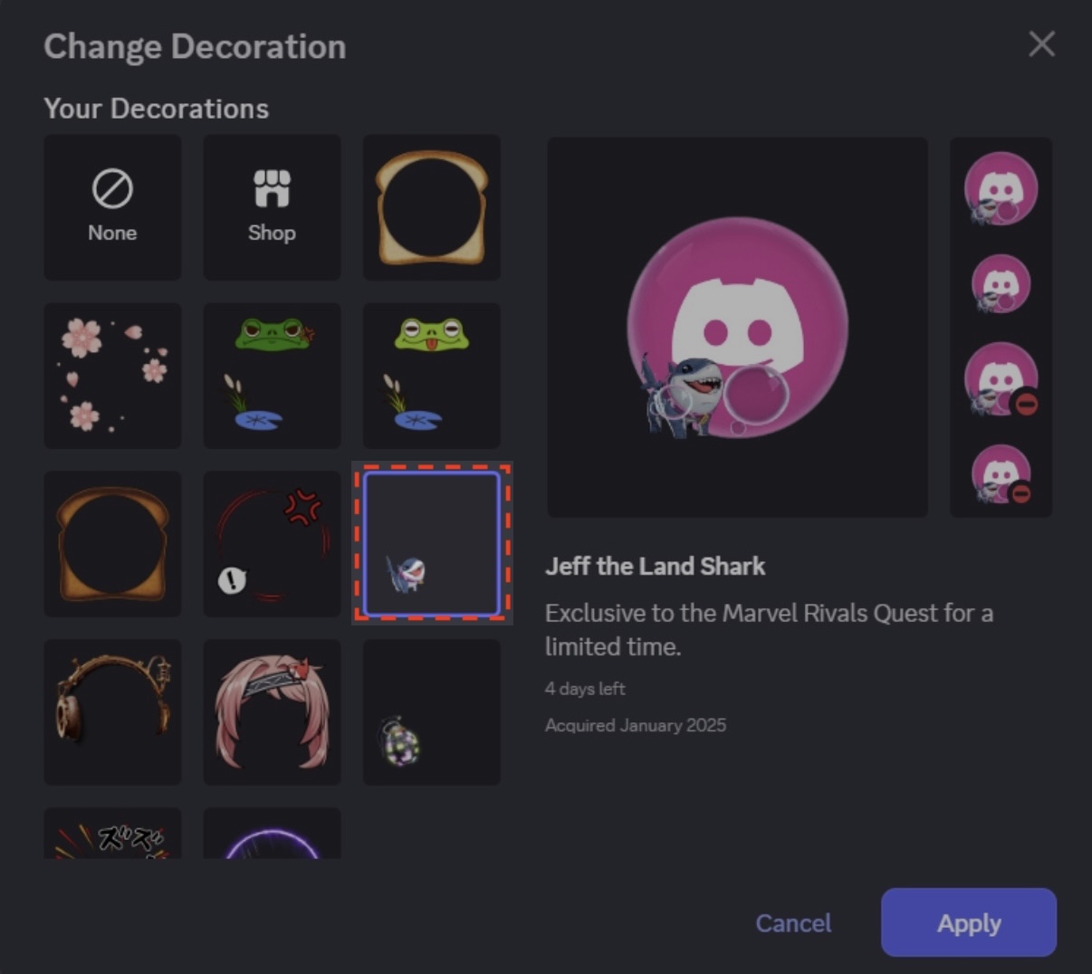Select Jeff the Land Shark decoration
The width and height of the screenshot is (1092, 974).
(x=431, y=543)
